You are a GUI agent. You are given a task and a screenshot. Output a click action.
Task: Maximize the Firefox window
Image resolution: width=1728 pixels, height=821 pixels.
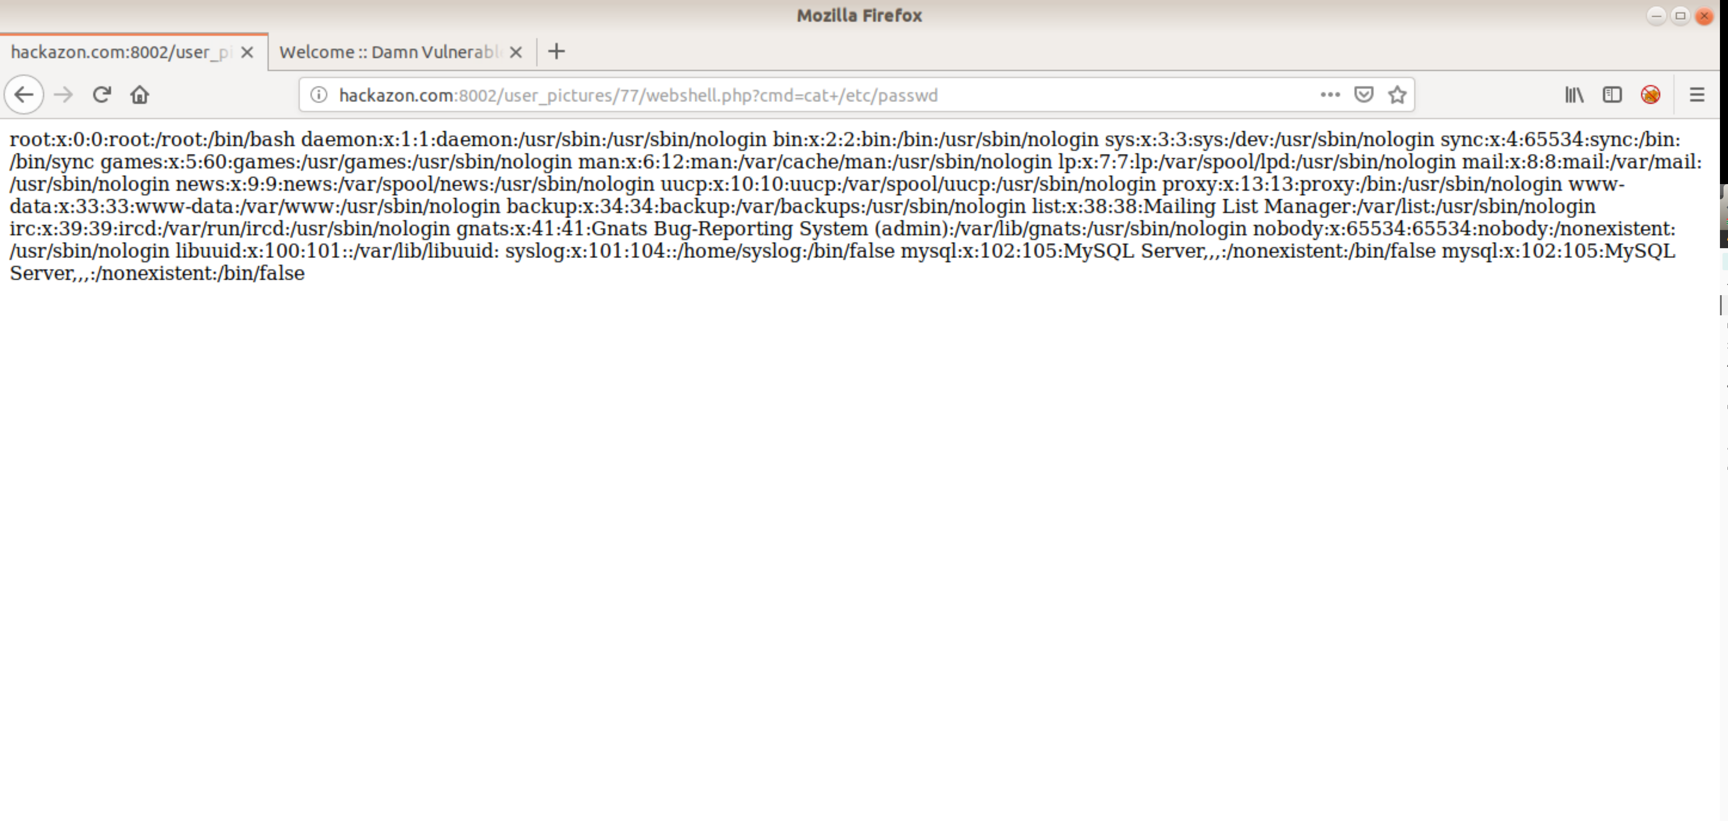(1680, 15)
